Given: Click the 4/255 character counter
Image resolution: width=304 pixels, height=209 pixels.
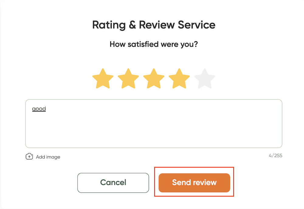Looking at the screenshot, I should 275,156.
